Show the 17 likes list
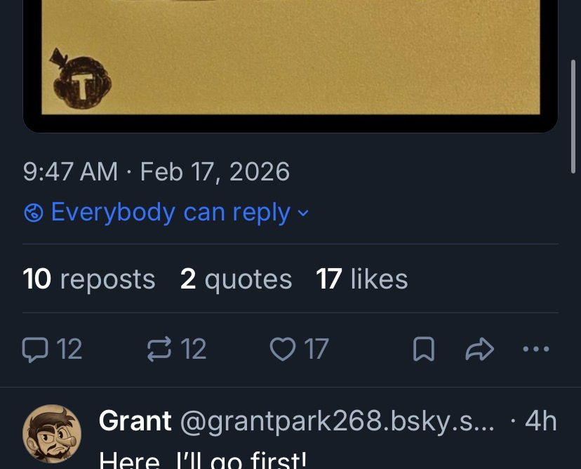581x469 pixels. click(362, 279)
